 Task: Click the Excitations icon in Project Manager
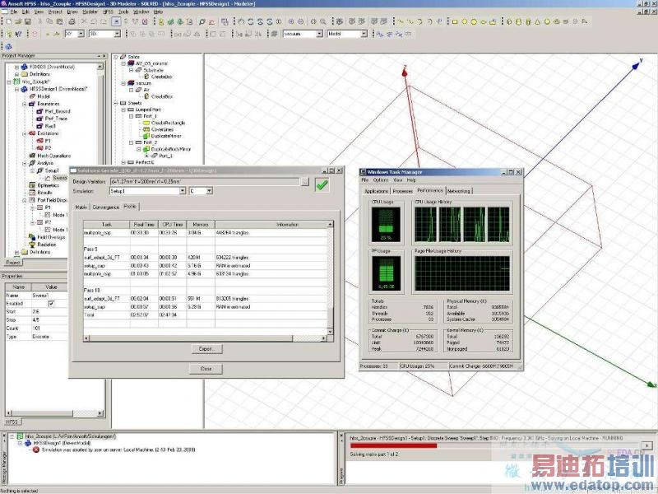click(x=32, y=133)
